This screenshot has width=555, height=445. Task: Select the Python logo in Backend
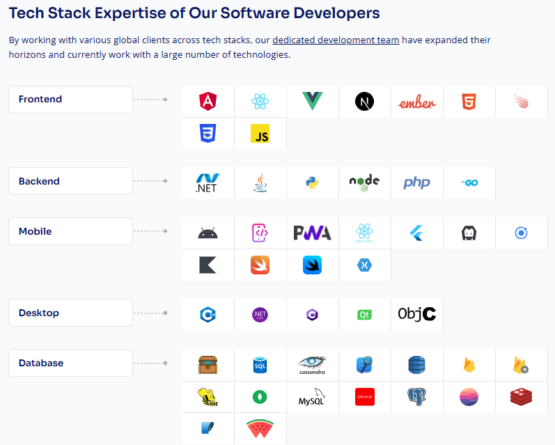[x=312, y=182]
